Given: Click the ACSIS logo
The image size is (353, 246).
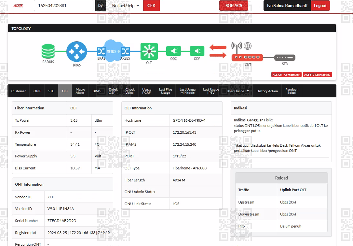Looking at the screenshot, I should coord(18,6).
